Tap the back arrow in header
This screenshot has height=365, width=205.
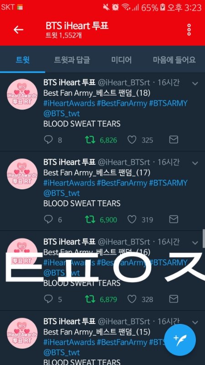tap(18, 30)
